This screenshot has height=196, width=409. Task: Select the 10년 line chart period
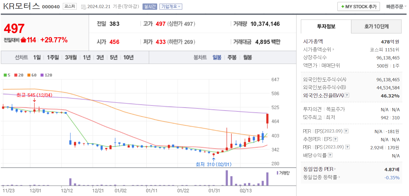pyautogui.click(x=128, y=57)
